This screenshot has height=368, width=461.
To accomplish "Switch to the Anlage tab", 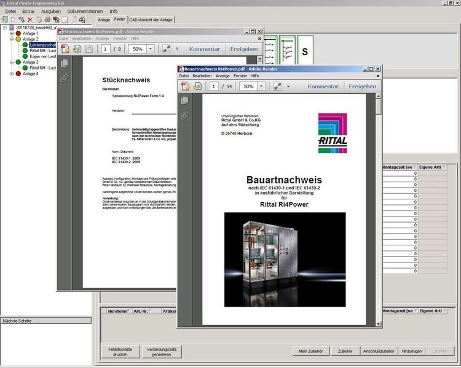I will [x=104, y=20].
